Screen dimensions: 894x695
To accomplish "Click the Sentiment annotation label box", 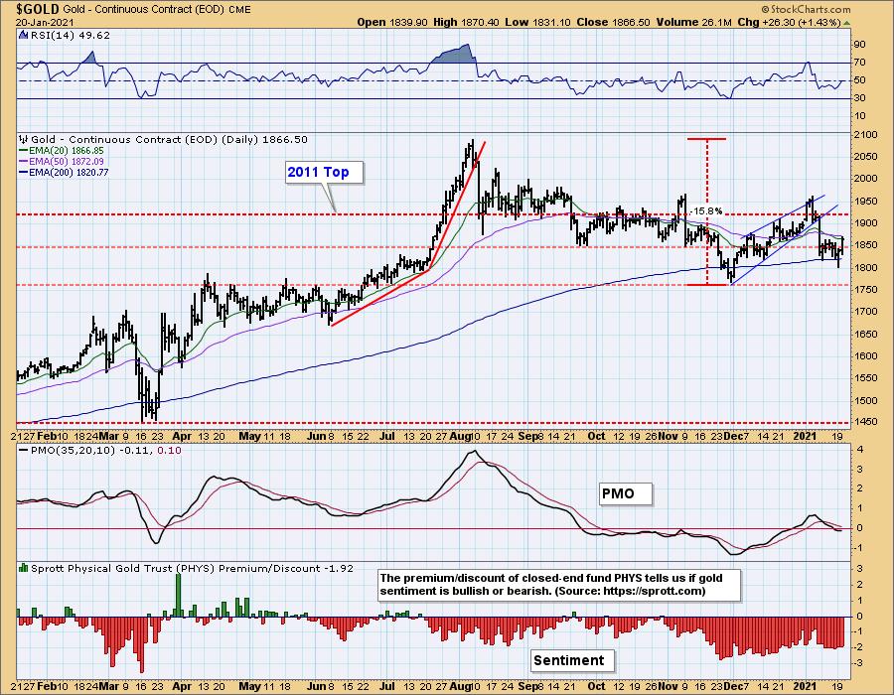I will pos(572,660).
